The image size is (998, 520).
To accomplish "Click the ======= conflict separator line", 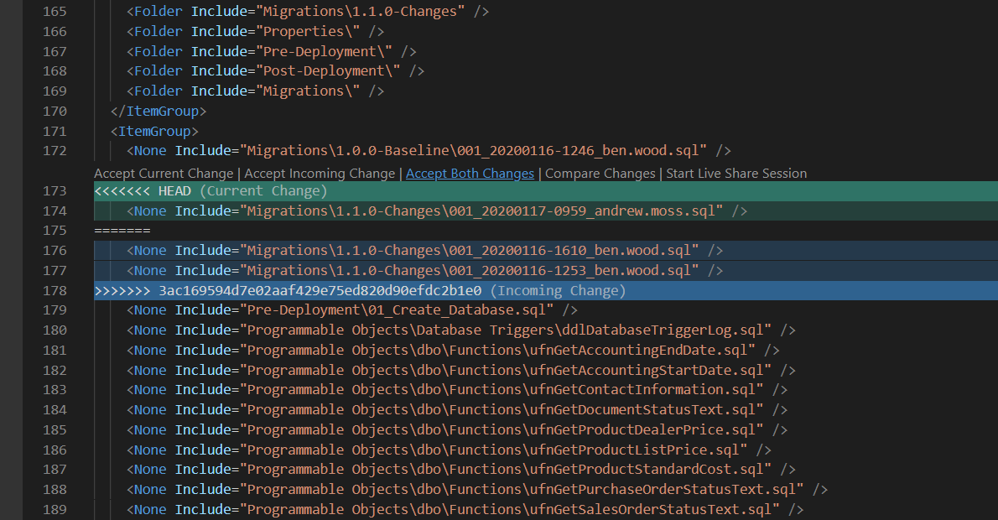I will click(x=122, y=231).
